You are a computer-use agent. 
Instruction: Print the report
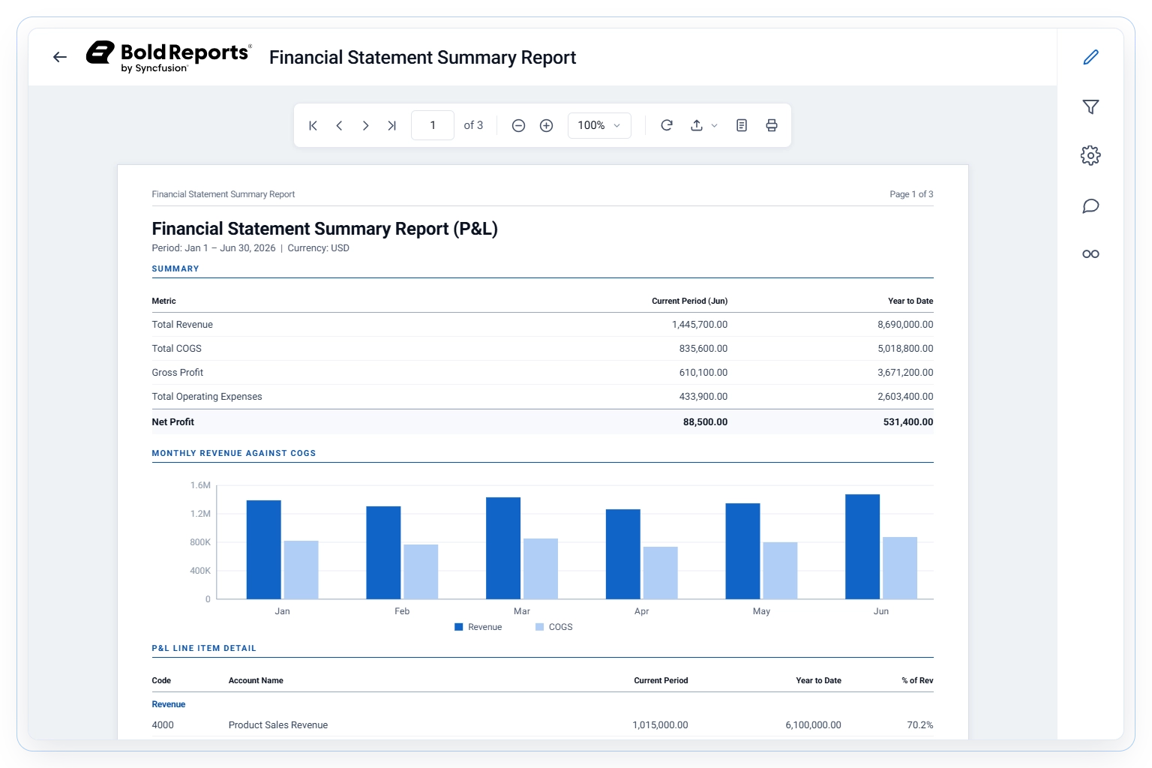point(771,125)
